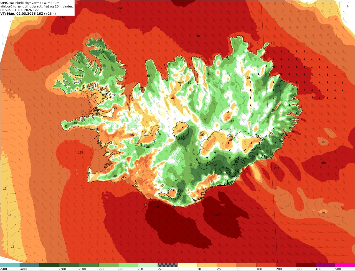The width and height of the screenshot is (355, 271).
Task: Click the title text 'UWC/IG: Flæði skynvarma'
Action: (21, 3)
